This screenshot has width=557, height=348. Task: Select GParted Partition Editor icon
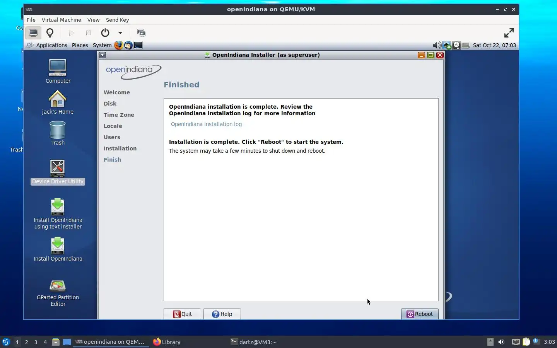pos(58,293)
